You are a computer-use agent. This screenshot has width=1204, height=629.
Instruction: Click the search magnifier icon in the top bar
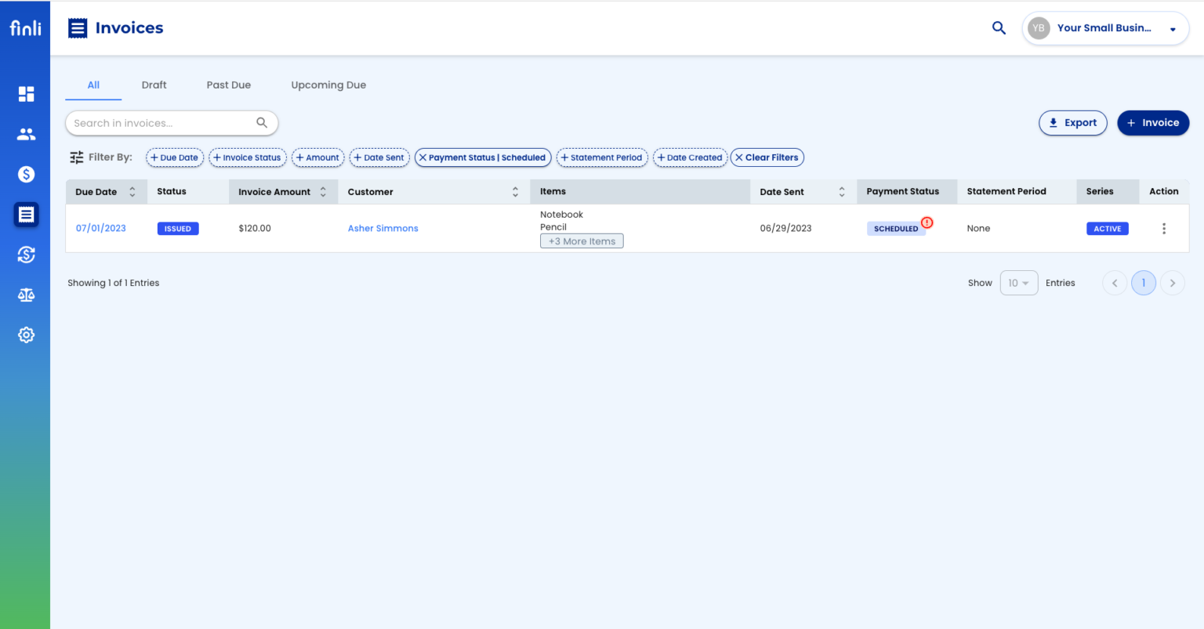(999, 27)
